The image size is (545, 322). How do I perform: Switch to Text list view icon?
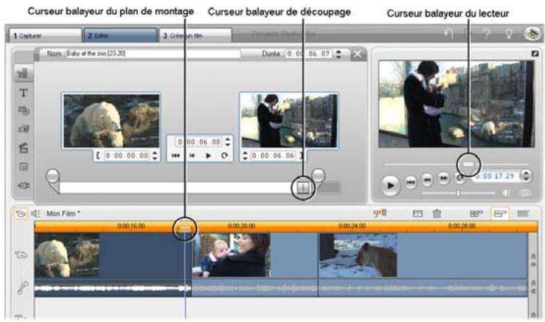523,214
